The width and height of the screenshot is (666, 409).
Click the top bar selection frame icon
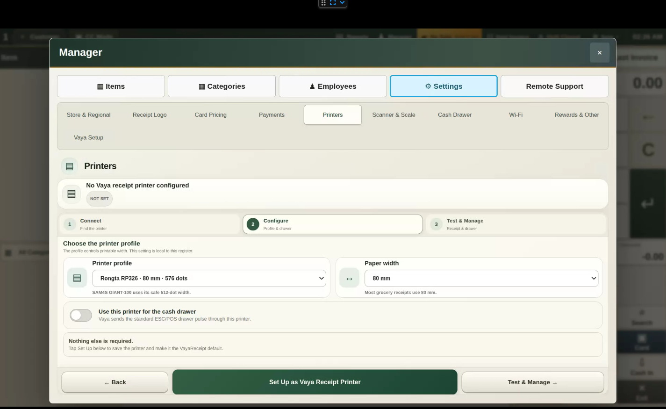[333, 3]
